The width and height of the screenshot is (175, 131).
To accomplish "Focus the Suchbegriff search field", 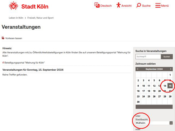I will coord(148,56).
